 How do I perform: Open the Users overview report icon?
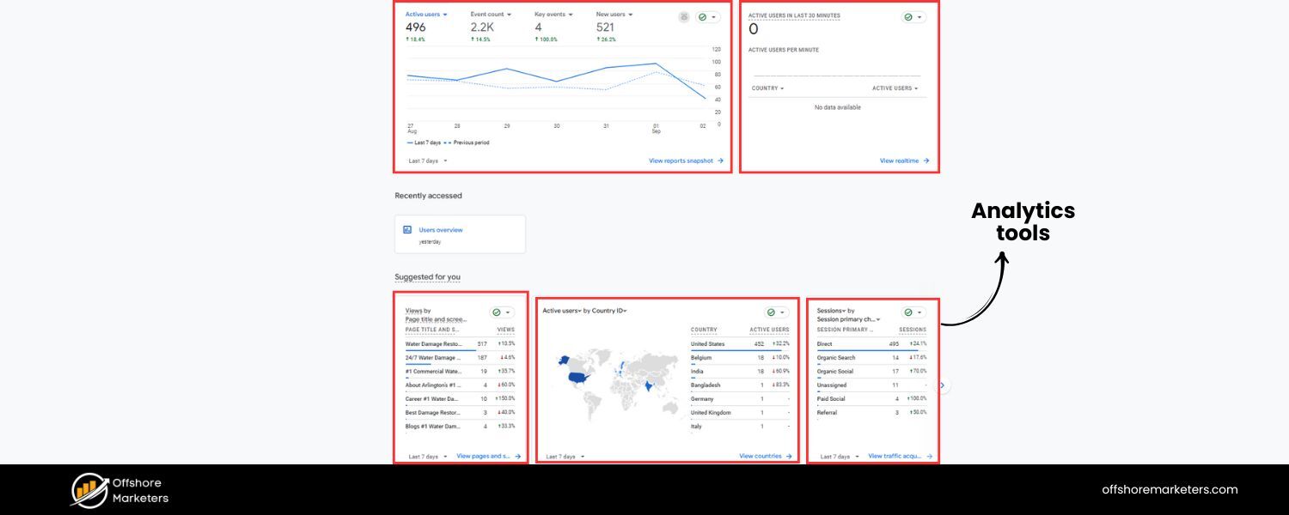pos(407,229)
